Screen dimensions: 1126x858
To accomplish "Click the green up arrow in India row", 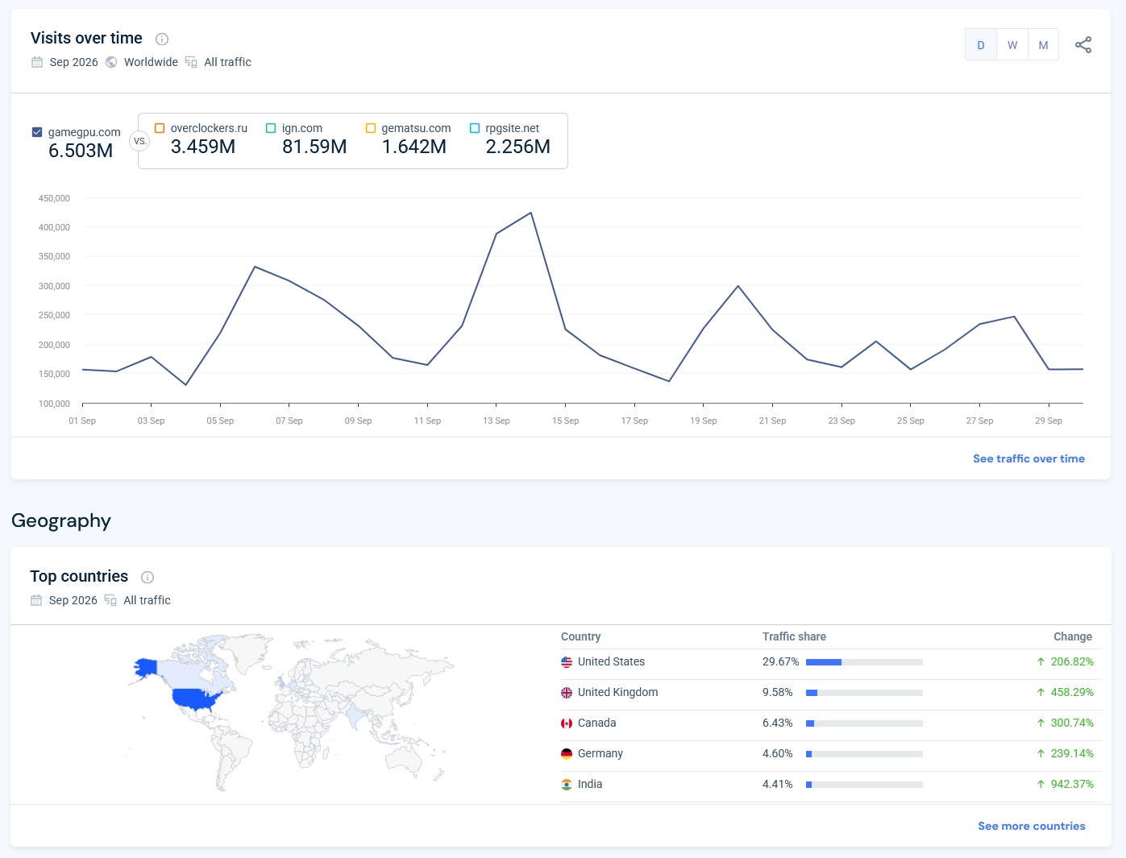I will (1041, 784).
